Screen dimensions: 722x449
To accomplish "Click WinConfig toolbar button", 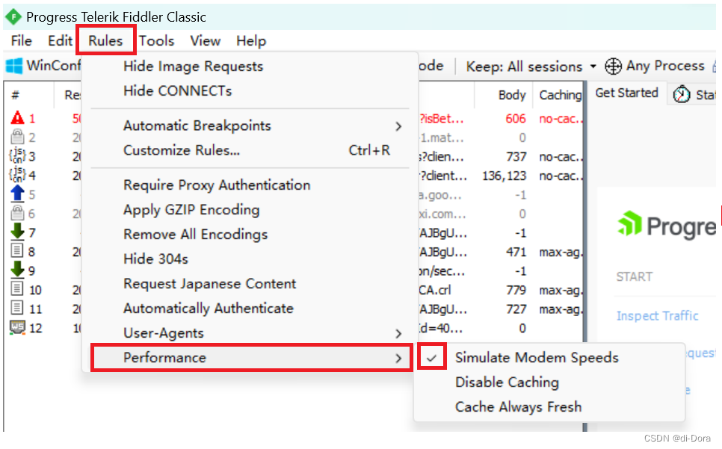I will [44, 66].
